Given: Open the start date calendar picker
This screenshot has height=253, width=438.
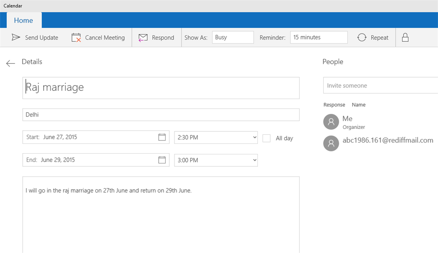Looking at the screenshot, I should (162, 137).
